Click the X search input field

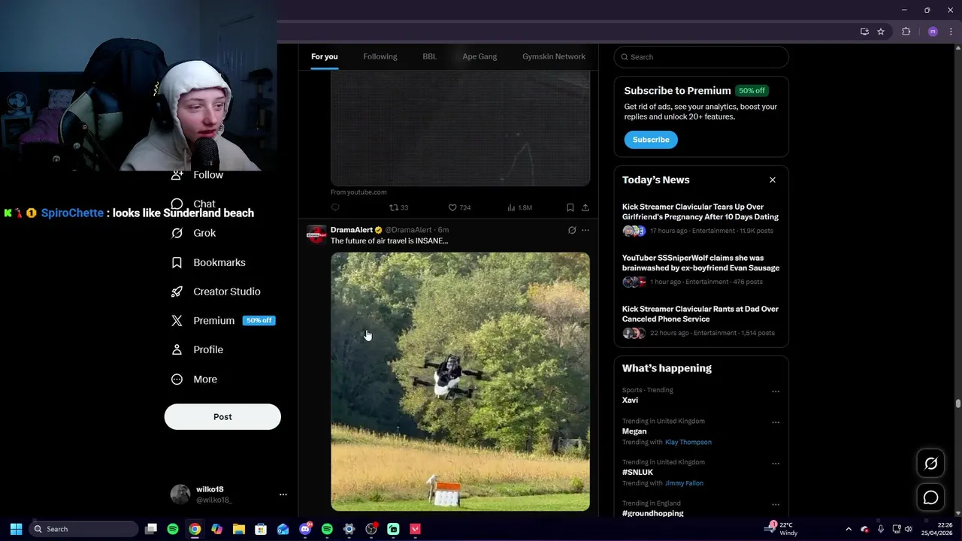701,57
